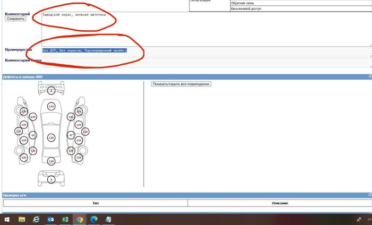Click the Комментарий дилера text field
This screenshot has height=225, width=372.
click(x=207, y=63)
